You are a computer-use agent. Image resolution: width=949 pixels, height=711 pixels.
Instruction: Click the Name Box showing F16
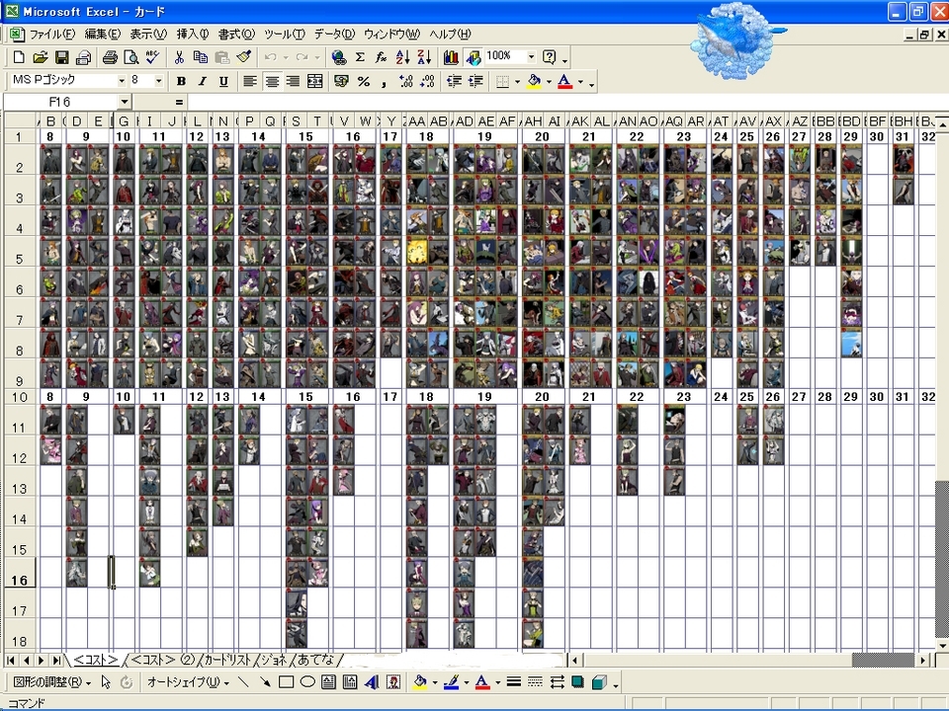point(60,102)
